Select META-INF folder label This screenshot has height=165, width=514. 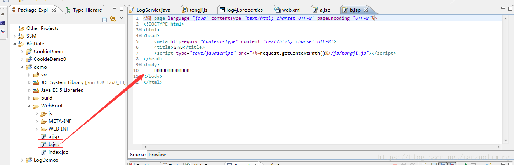[x=60, y=121]
